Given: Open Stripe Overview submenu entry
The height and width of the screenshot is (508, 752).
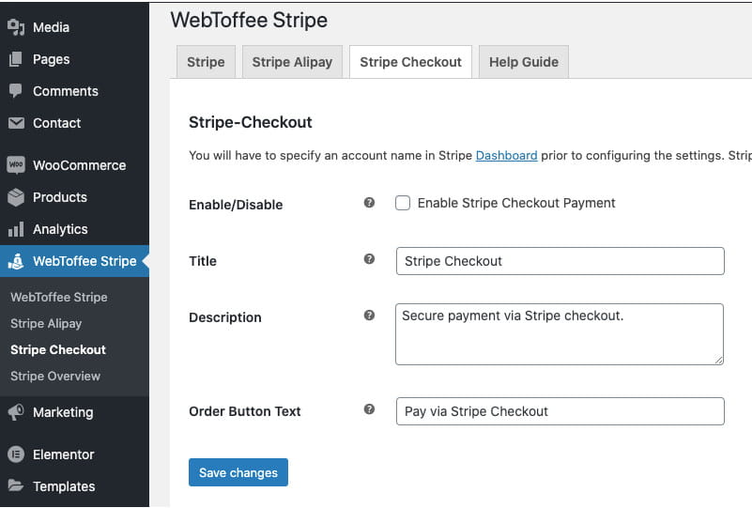Looking at the screenshot, I should [x=55, y=377].
